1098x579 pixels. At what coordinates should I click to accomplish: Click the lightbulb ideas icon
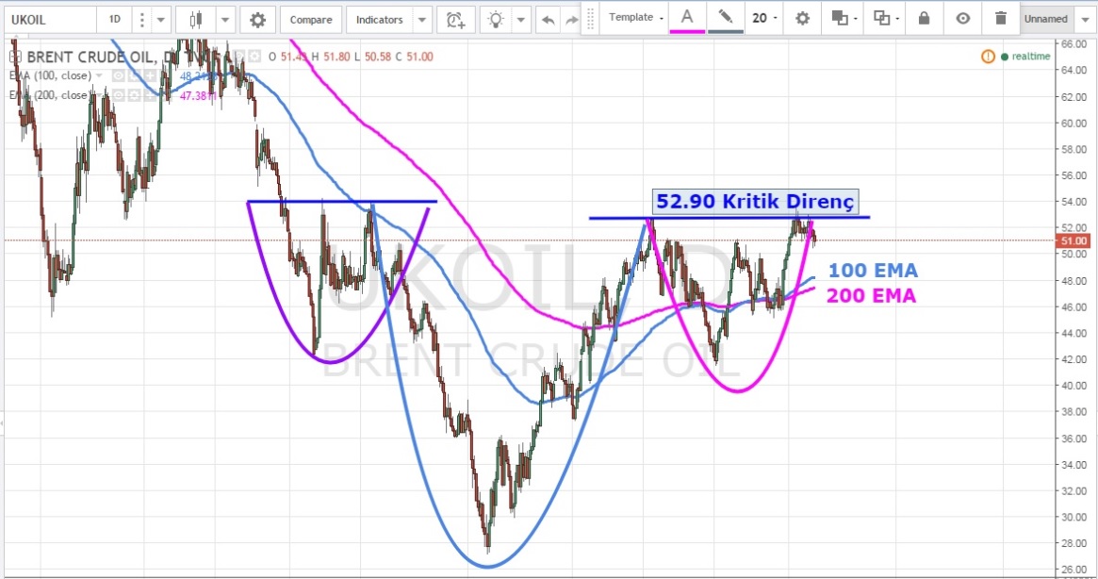click(495, 19)
